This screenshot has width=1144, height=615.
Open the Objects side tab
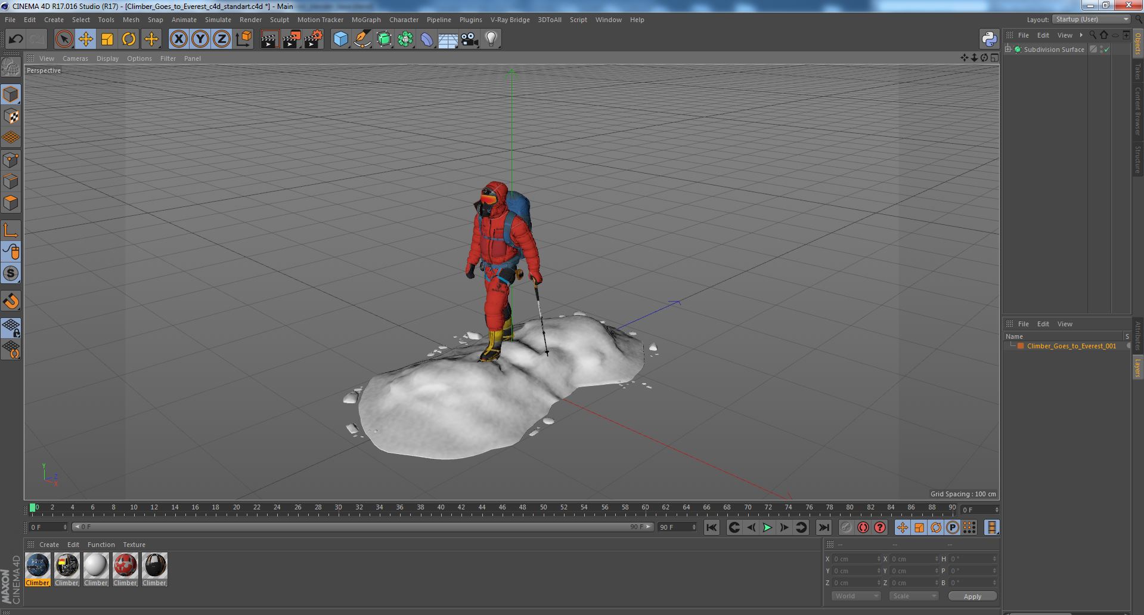click(1138, 44)
